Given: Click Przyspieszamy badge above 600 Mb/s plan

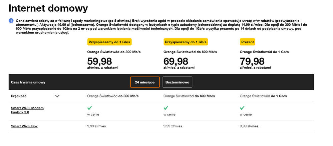Looking at the screenshot, I should (186, 42).
